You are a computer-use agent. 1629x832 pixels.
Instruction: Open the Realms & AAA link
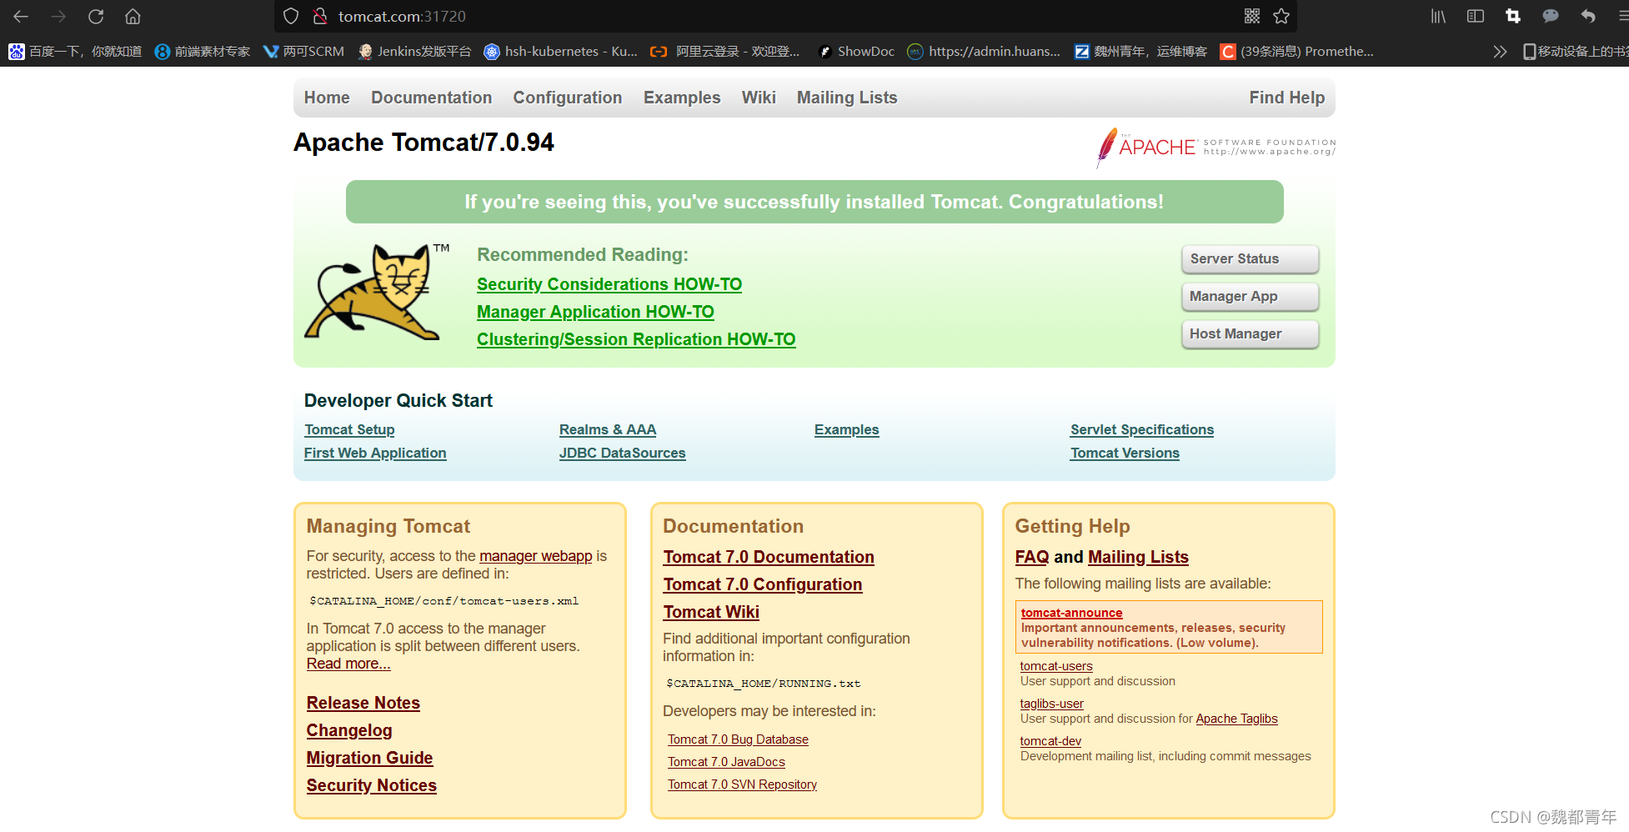(x=608, y=429)
